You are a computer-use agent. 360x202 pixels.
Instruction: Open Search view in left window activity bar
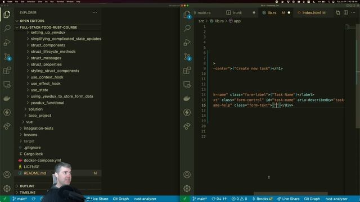click(x=7, y=29)
